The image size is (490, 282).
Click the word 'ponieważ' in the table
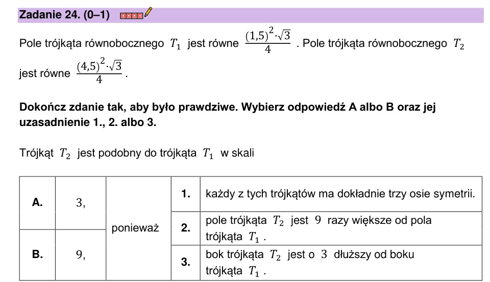coord(135,228)
